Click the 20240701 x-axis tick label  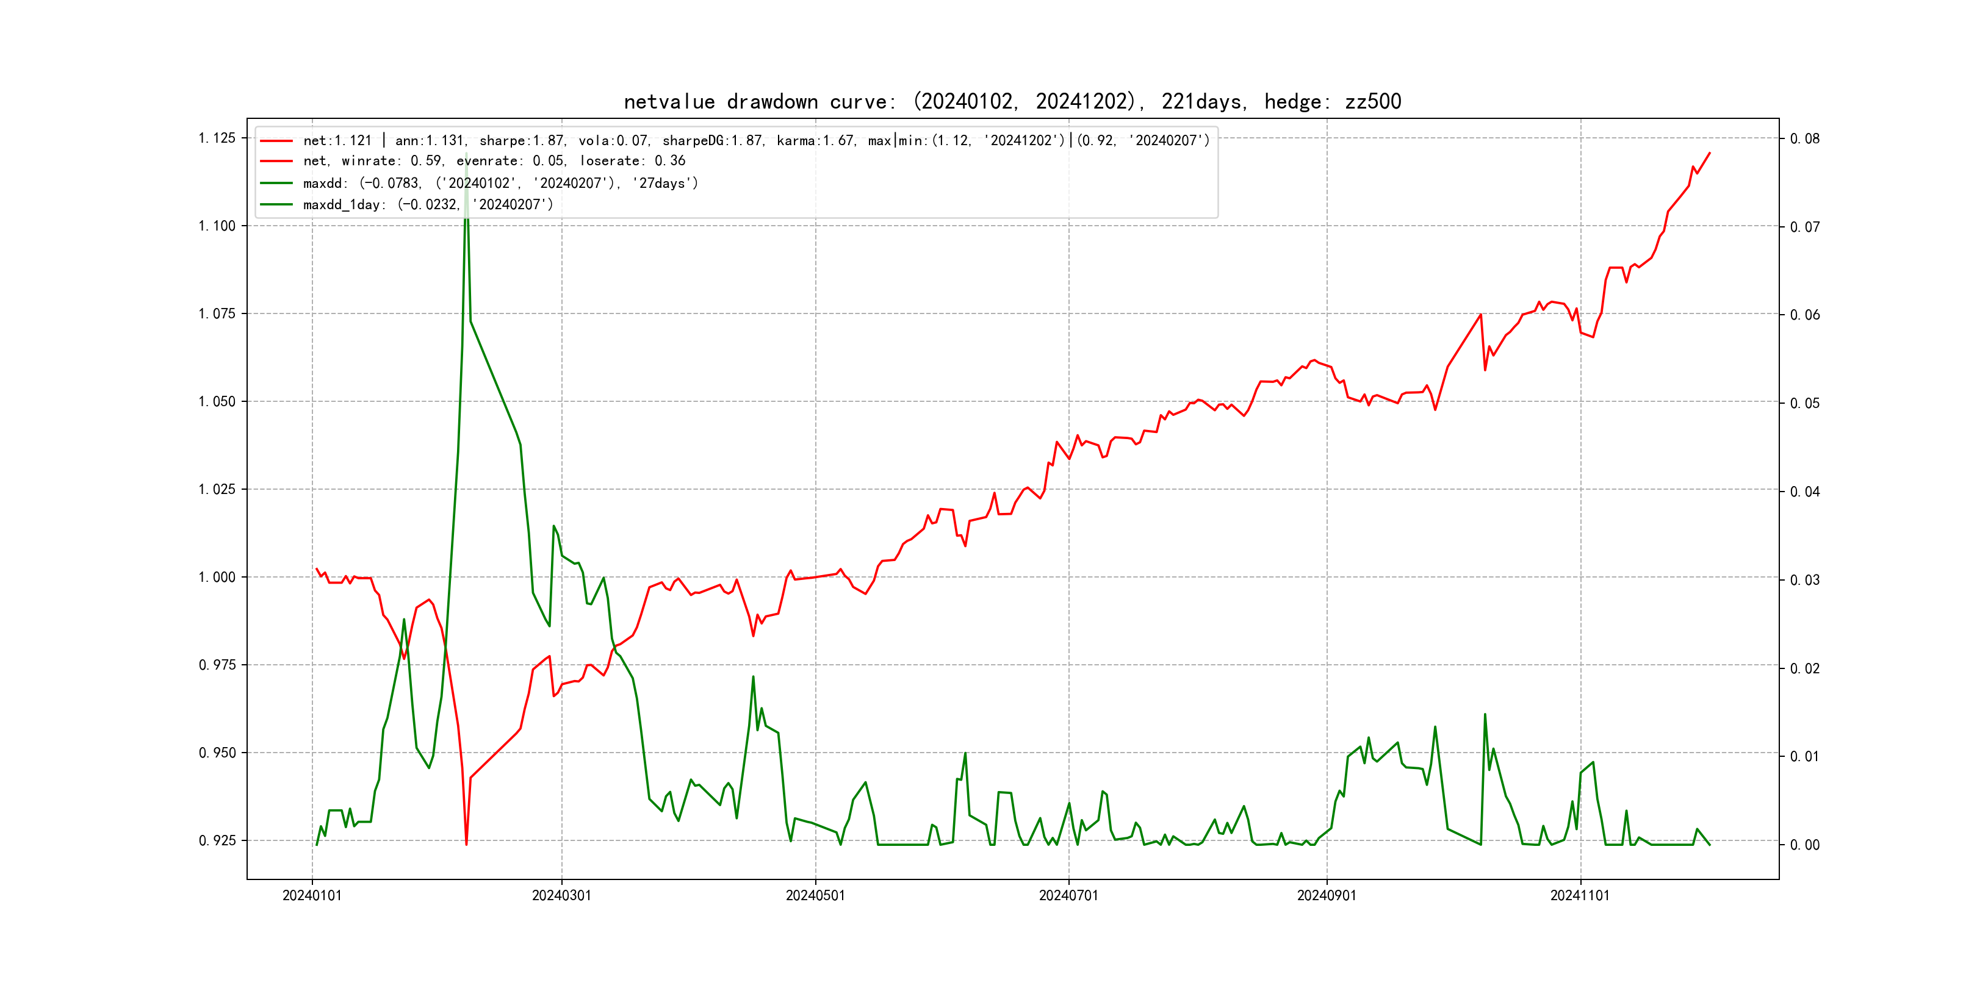tap(1068, 895)
